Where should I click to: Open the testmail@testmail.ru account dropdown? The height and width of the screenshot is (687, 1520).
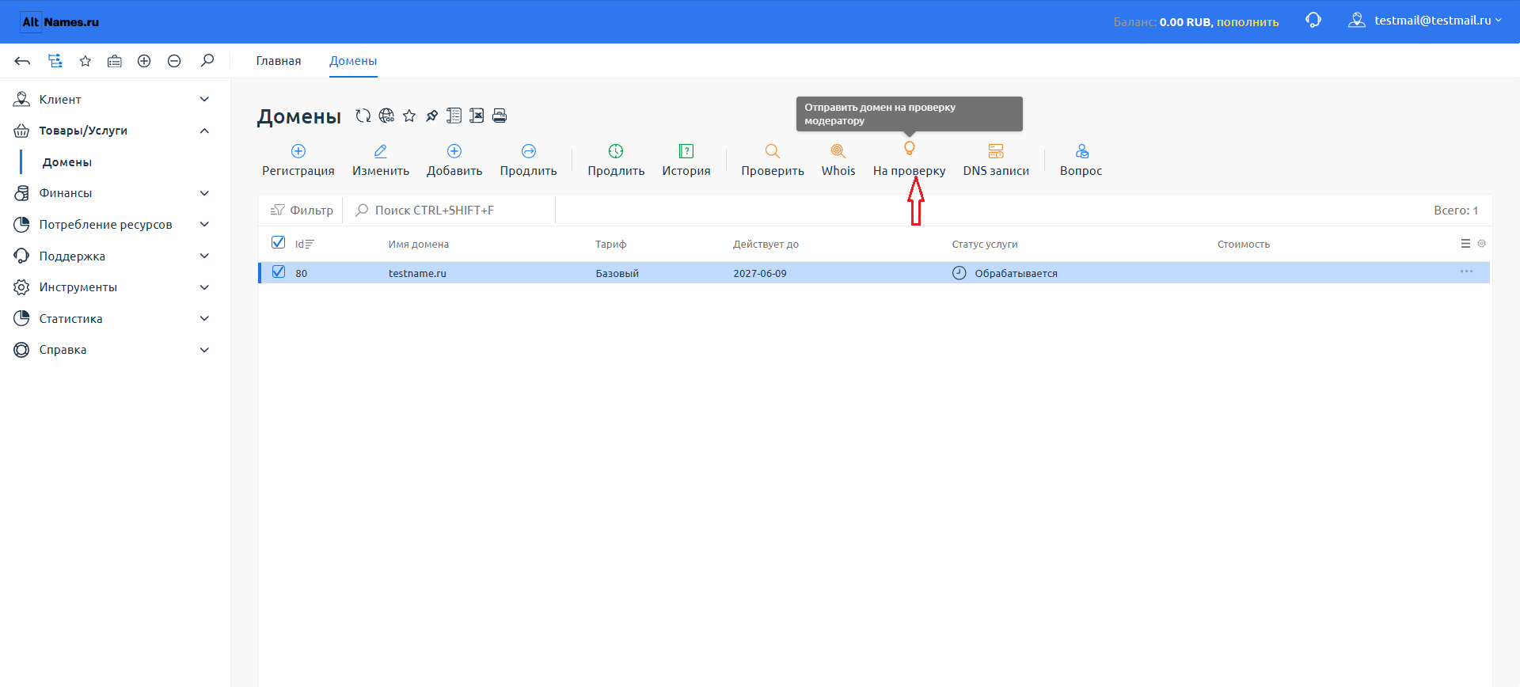click(1425, 21)
